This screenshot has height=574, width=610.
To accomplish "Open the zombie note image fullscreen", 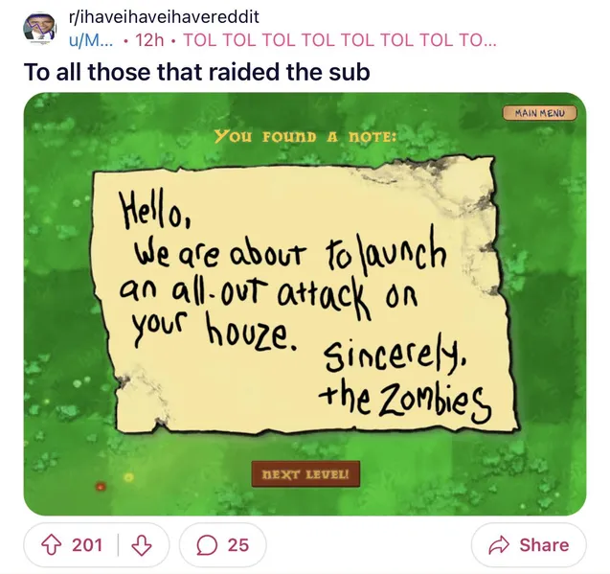I will (x=305, y=304).
